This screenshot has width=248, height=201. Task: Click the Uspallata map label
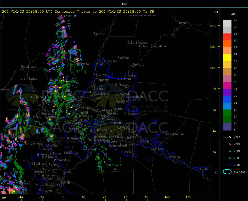[x=28, y=67]
